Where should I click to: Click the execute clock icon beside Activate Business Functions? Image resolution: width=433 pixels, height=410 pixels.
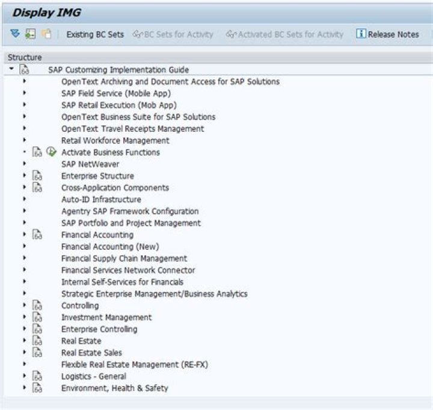pyautogui.click(x=51, y=152)
